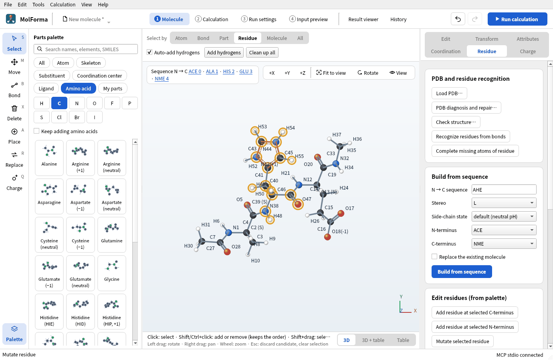The height and width of the screenshot is (360, 553).
Task: Check Replace the existing molecule
Action: coord(434,257)
